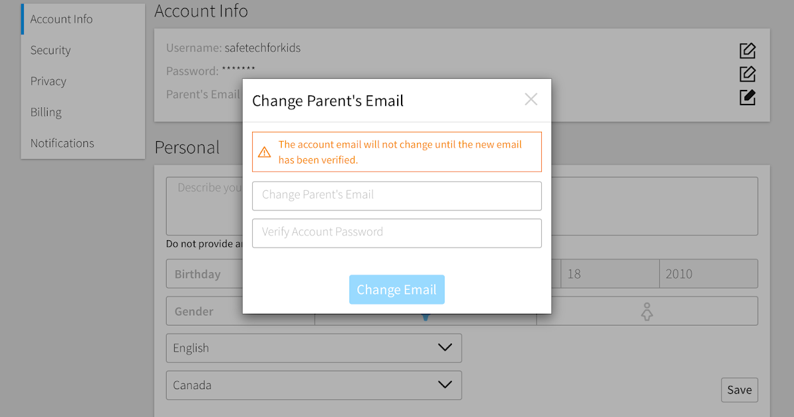Select the Notifications tab
Image resolution: width=794 pixels, height=417 pixels.
62,143
